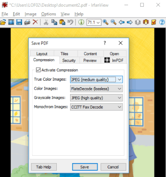Click the Undo arrow icon
Image resolution: width=166 pixels, height=177 pixels.
[70, 22]
